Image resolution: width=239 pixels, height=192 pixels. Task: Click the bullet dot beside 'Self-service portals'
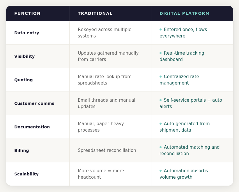point(160,100)
